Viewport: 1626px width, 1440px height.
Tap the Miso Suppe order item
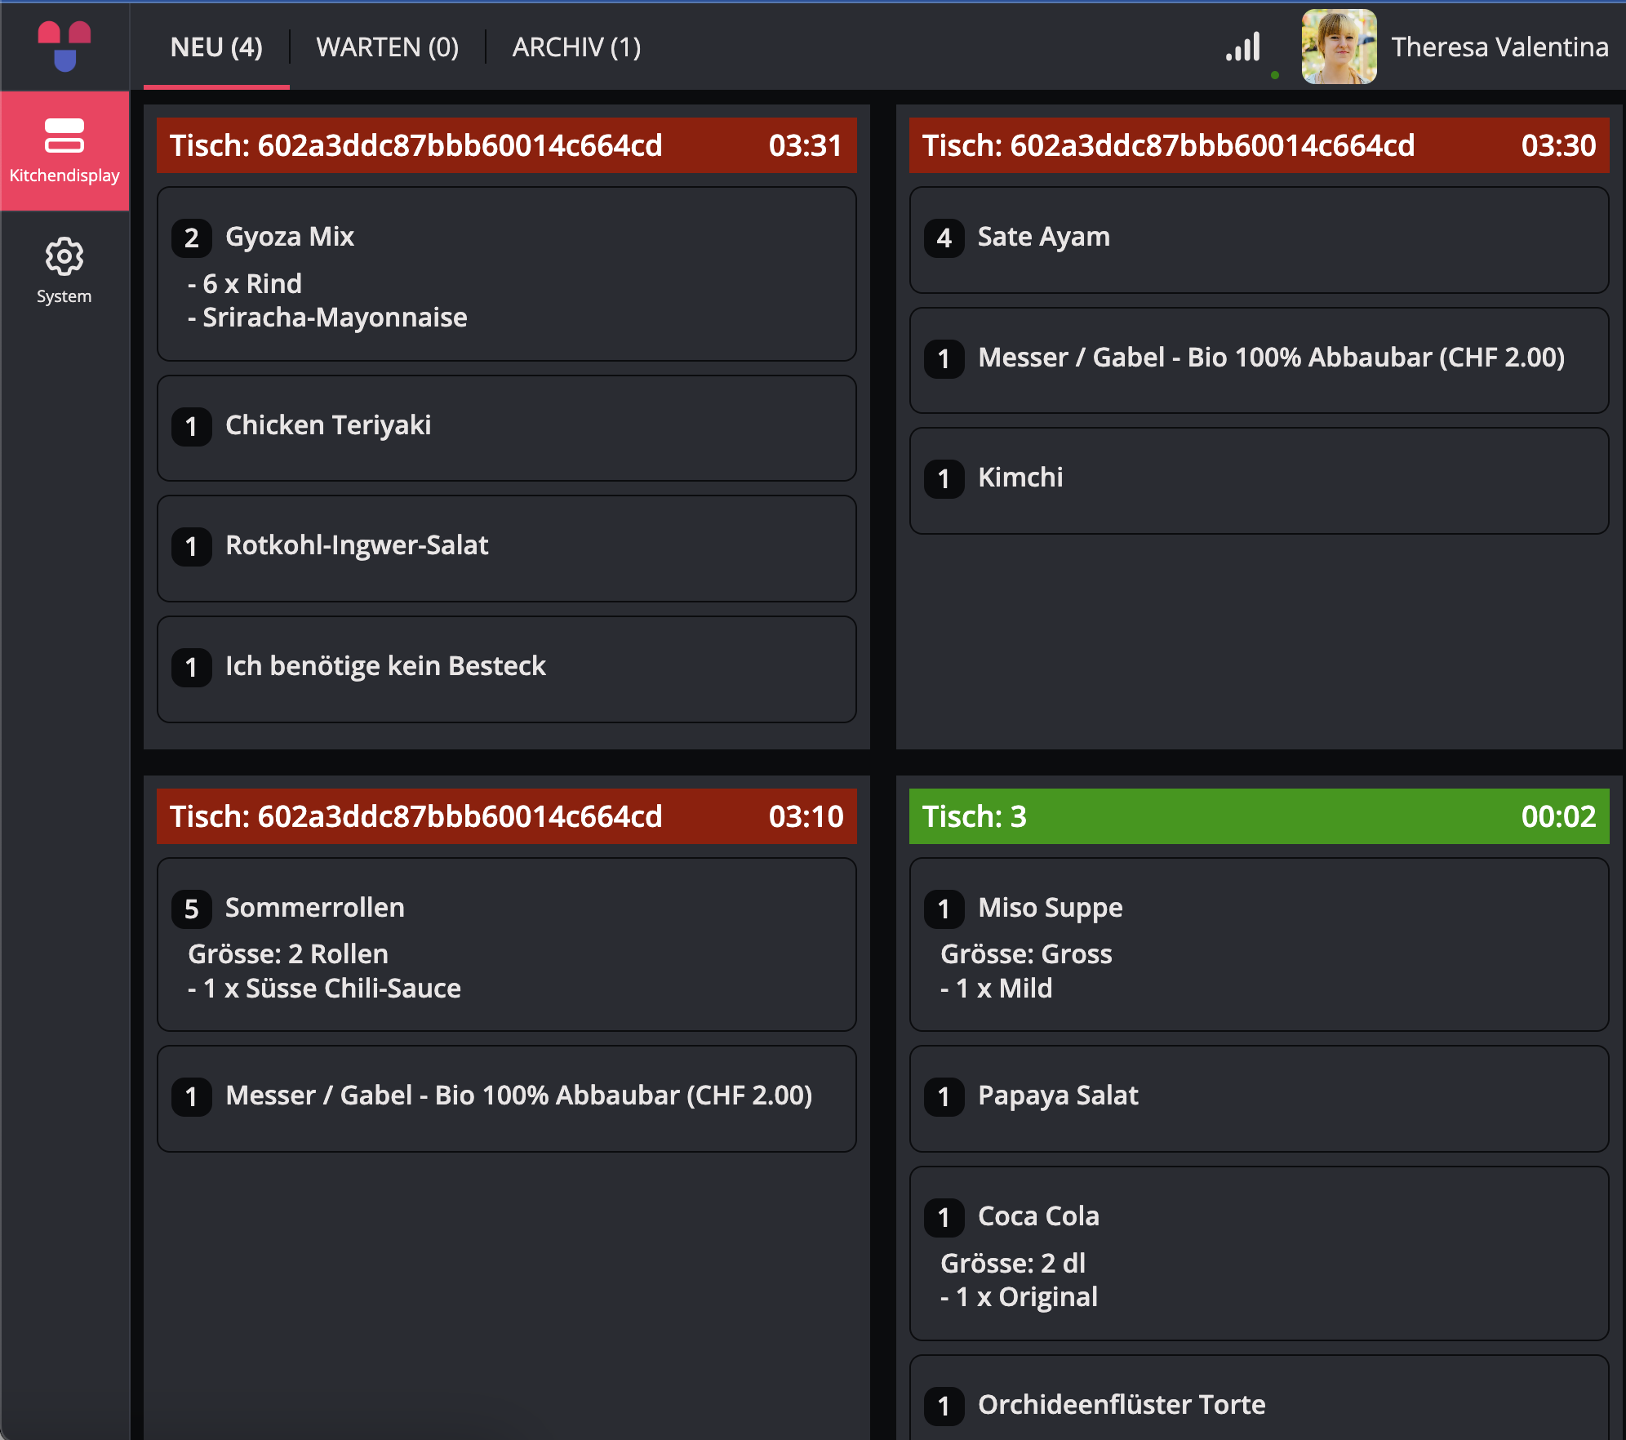point(1259,945)
